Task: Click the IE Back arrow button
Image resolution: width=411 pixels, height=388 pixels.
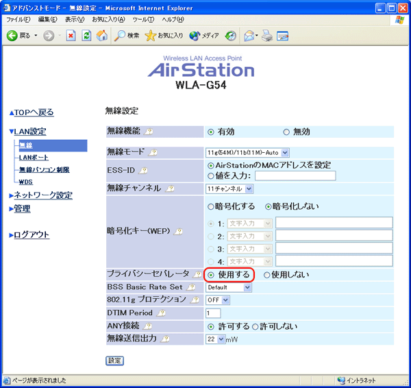Action: pyautogui.click(x=13, y=36)
